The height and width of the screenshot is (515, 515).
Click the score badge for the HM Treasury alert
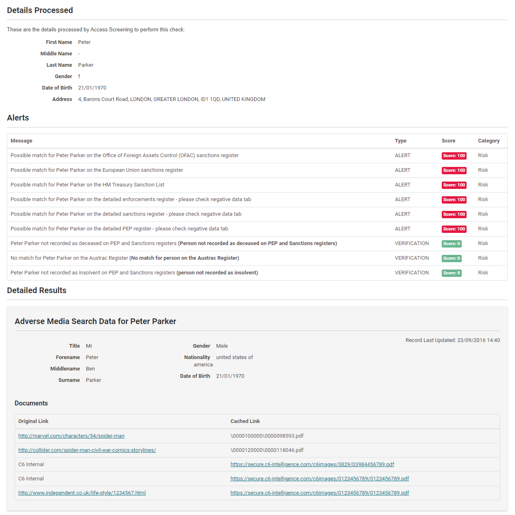454,185
